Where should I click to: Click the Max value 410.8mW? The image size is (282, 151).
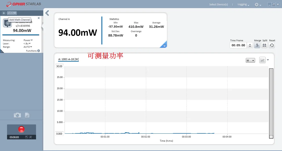click(x=136, y=27)
